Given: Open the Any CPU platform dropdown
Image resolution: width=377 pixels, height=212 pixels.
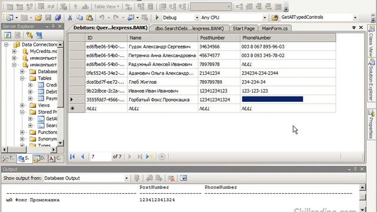Looking at the screenshot, I should tap(264, 18).
